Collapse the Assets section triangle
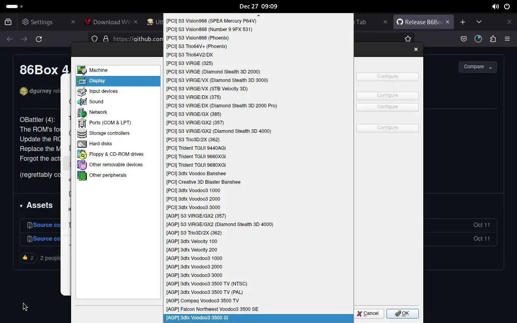 (21, 206)
